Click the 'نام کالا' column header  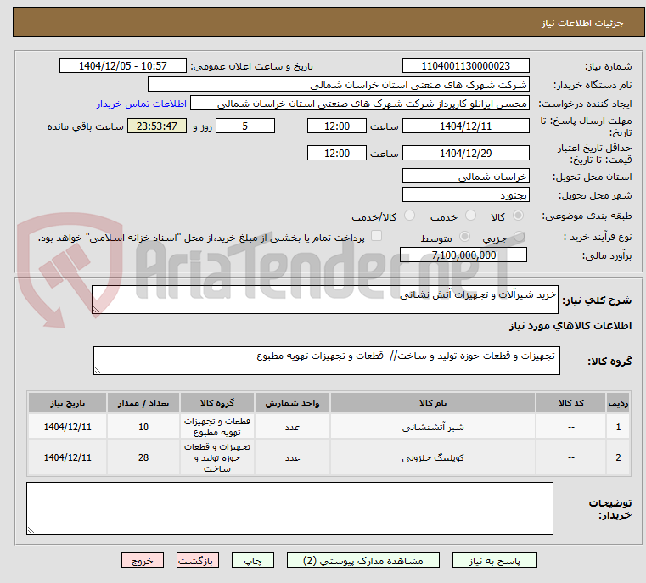point(433,403)
